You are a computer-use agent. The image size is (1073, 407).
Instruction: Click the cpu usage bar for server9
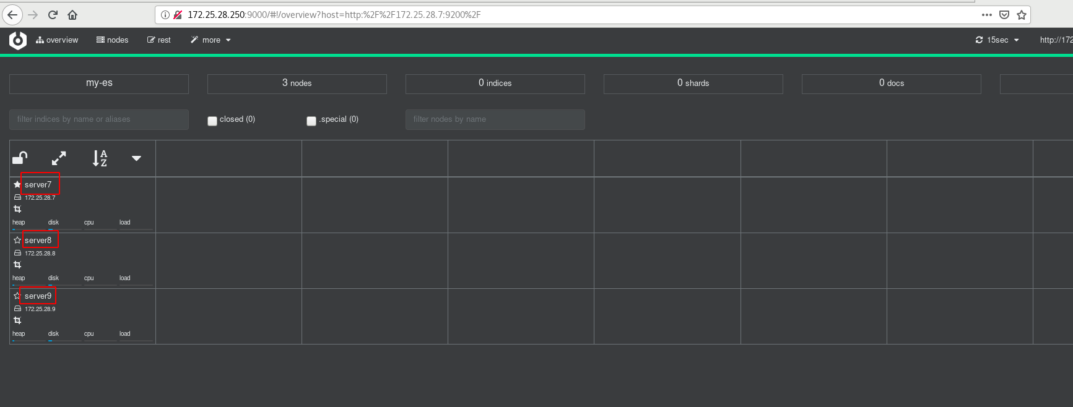click(100, 341)
